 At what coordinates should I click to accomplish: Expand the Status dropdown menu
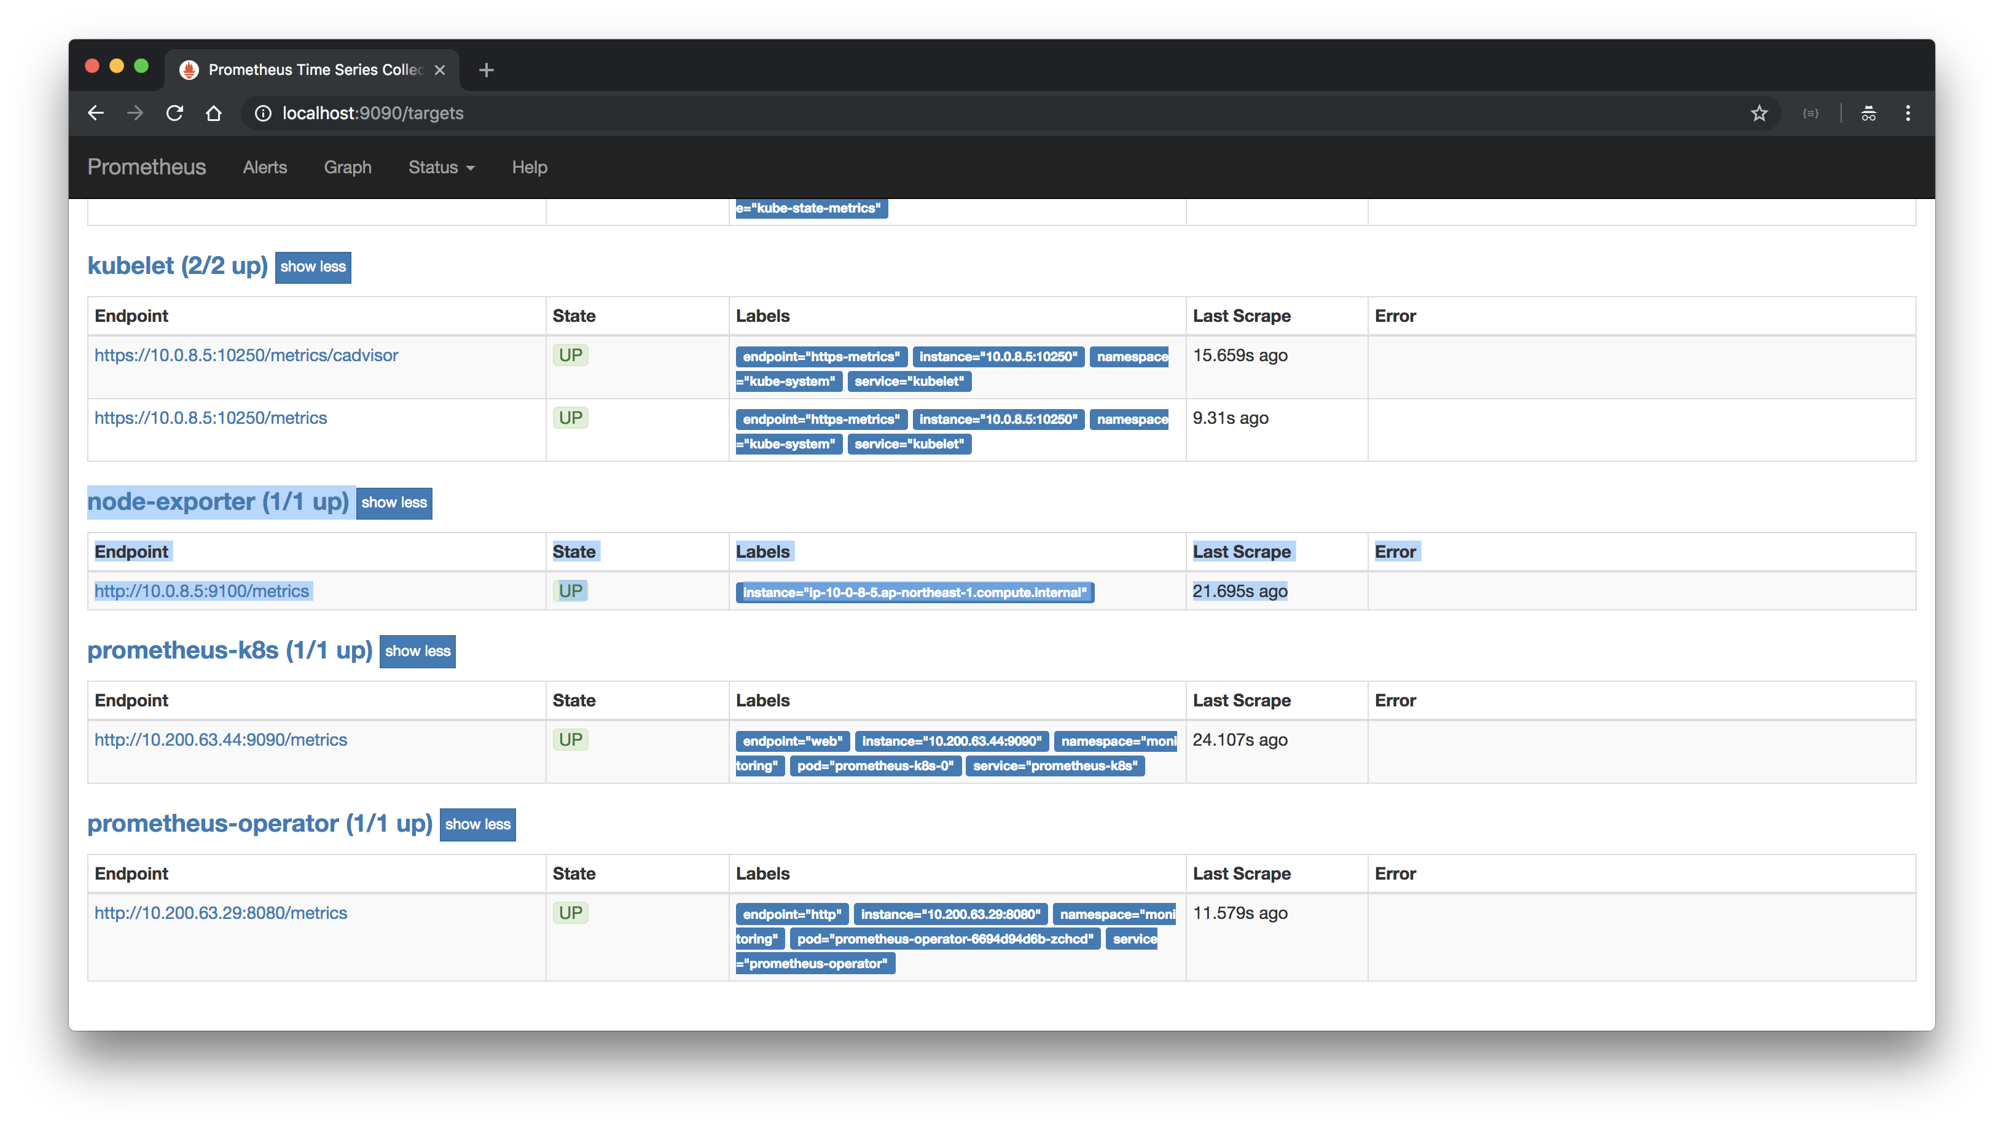point(440,167)
